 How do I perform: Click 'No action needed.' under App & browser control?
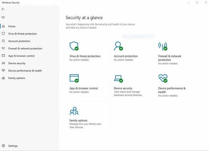coord(79,92)
